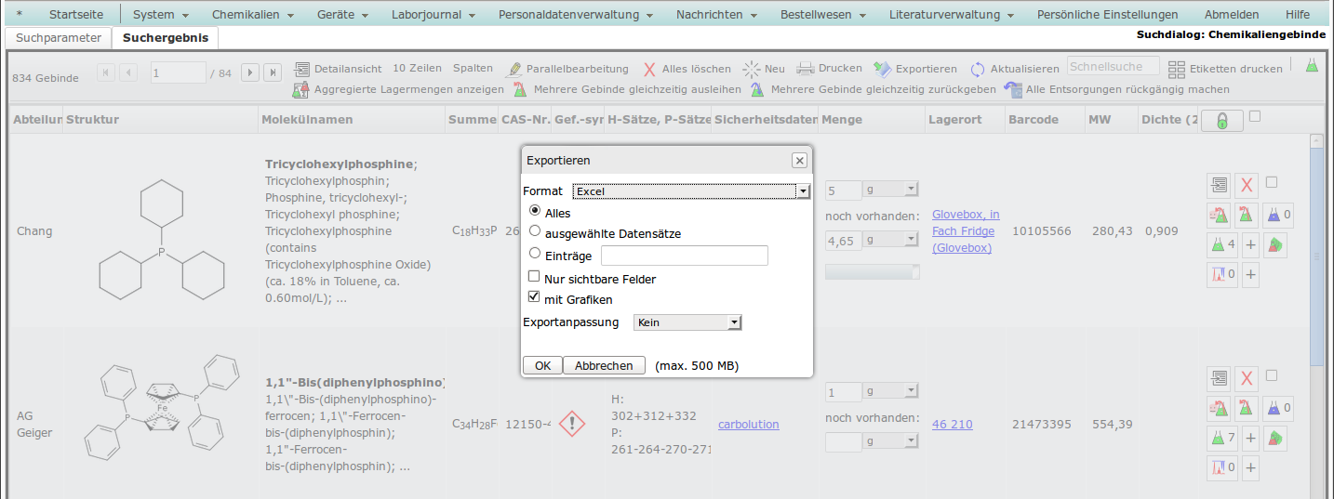Click the Parallelbearbeitung pencil icon
The height and width of the screenshot is (499, 1334).
tap(514, 70)
